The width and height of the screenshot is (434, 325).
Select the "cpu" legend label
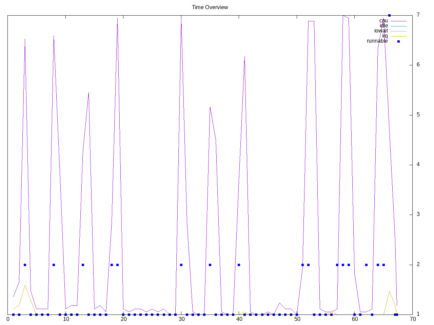tap(383, 21)
